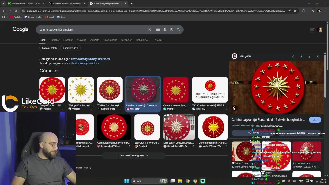
Task: Search inside image with Lens button
Action: click(235, 108)
